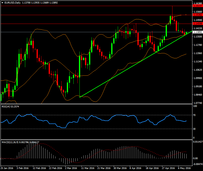Click the 12 Feb 2016 date label
The image size is (203, 171).
(x=39, y=168)
